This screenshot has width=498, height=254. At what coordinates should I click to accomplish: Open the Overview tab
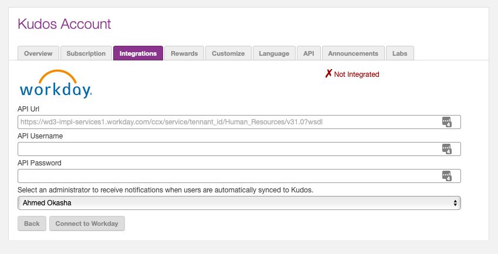tap(39, 53)
